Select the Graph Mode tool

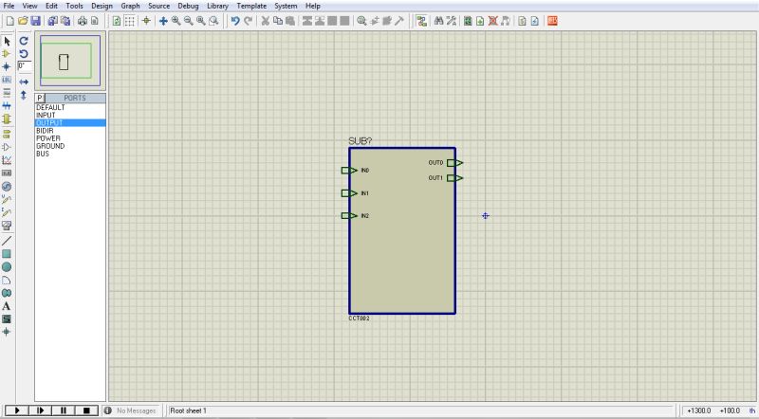[7, 160]
